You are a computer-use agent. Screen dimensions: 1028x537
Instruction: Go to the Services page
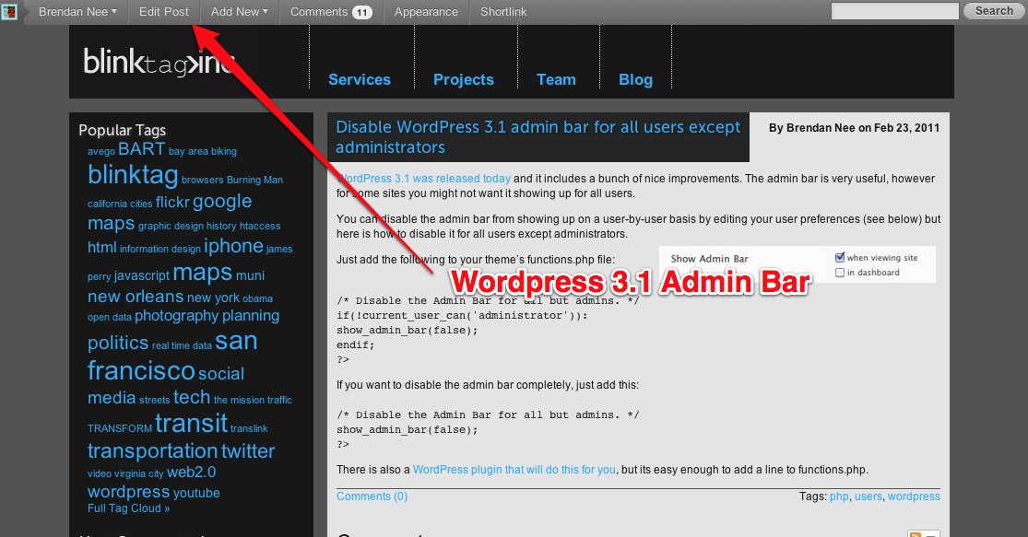(360, 79)
